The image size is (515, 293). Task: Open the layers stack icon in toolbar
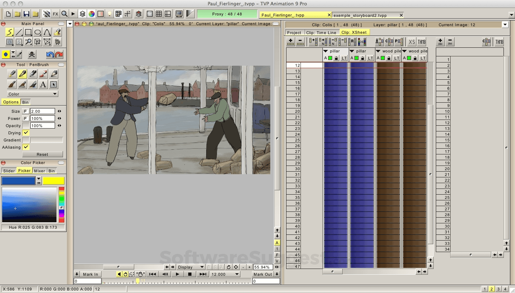(x=82, y=14)
